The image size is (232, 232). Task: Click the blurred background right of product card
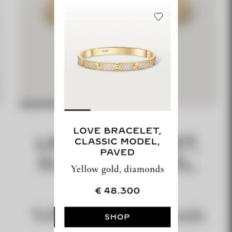click(205, 116)
